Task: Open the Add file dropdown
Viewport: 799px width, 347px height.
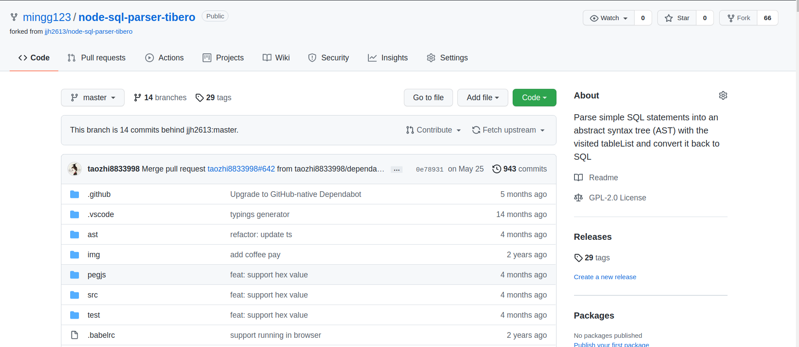Action: tap(482, 98)
